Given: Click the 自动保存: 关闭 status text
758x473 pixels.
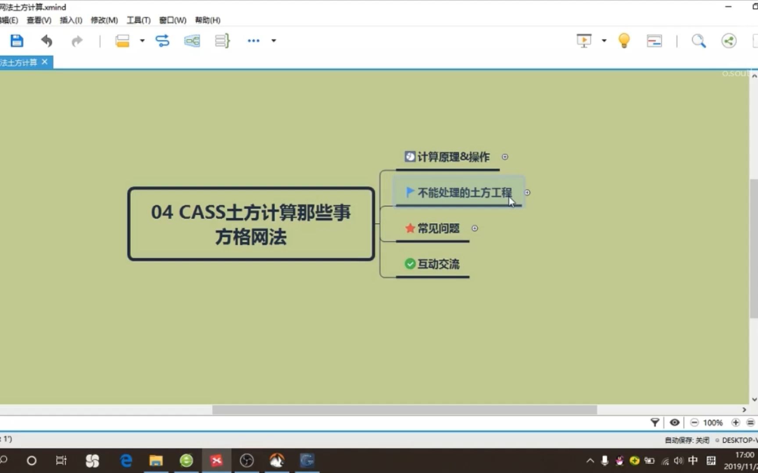Looking at the screenshot, I should (687, 440).
